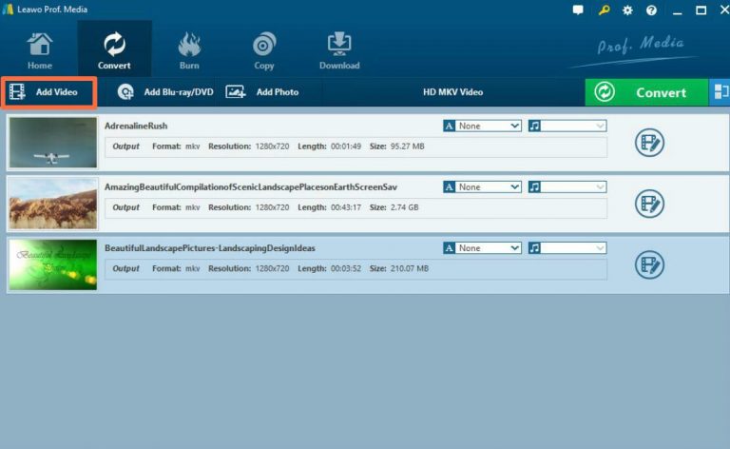This screenshot has width=730, height=449.
Task: Click the disc icon on Add Blu-ray/DVD
Action: pos(125,91)
